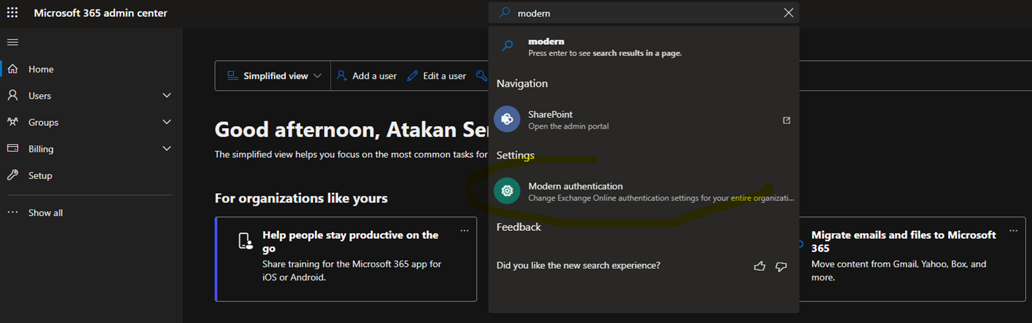1032x323 pixels.
Task: Clear the search box with X
Action: click(x=788, y=13)
